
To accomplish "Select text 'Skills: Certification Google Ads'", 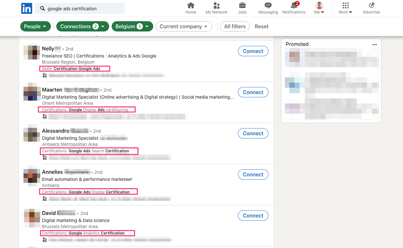I will (71, 69).
